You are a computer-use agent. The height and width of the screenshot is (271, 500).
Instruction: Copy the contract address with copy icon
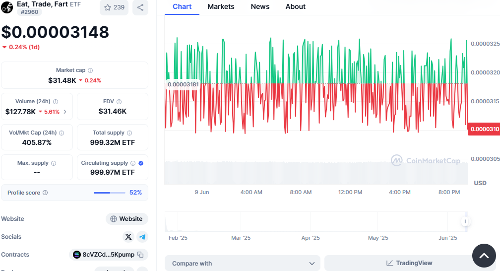[140, 255]
